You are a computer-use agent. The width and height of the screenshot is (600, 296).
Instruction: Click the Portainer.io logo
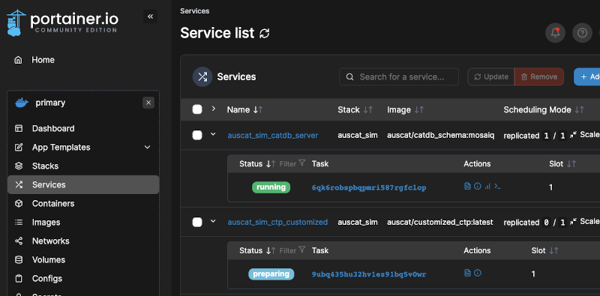coord(63,22)
